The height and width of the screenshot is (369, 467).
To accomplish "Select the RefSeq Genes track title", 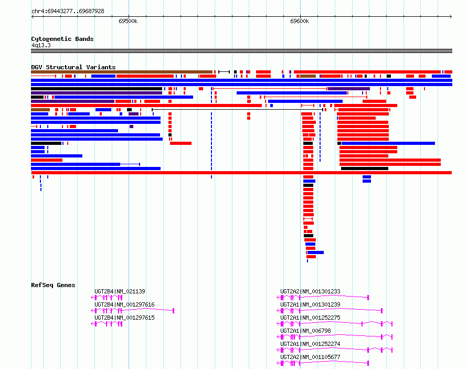I will [53, 285].
